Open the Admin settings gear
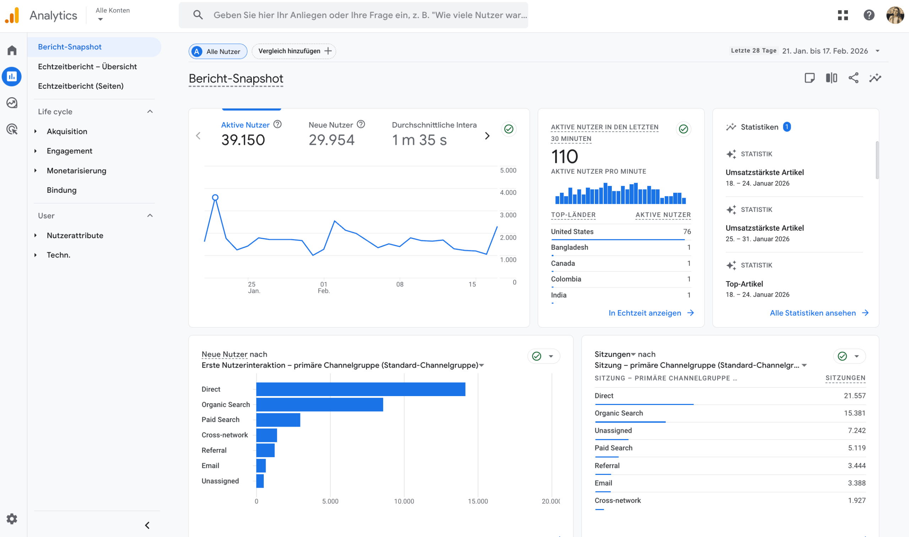The image size is (909, 537). pos(12,519)
